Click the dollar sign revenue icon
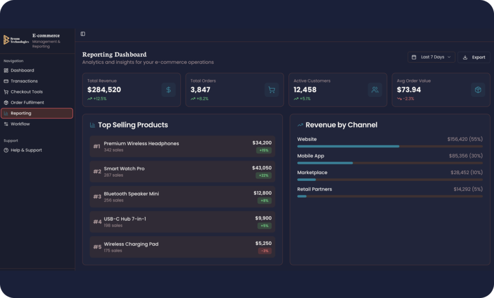The width and height of the screenshot is (494, 298). tap(168, 90)
